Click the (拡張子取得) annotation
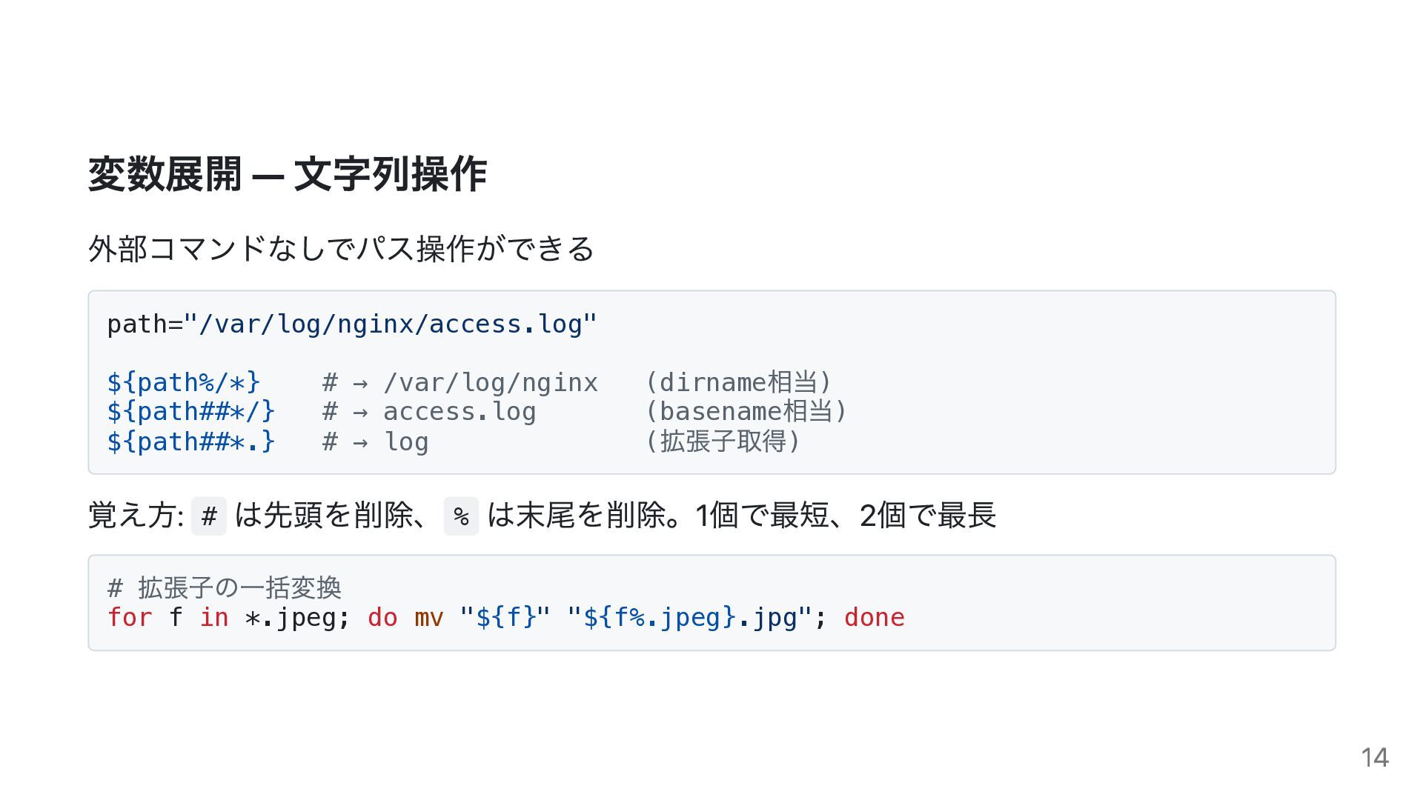 723,441
